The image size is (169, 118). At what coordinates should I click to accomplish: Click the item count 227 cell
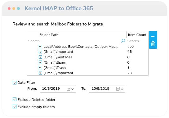tap(131, 47)
